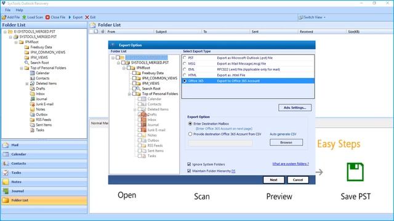
Task: Open the File menu
Action: pyautogui.click(x=8, y=10)
